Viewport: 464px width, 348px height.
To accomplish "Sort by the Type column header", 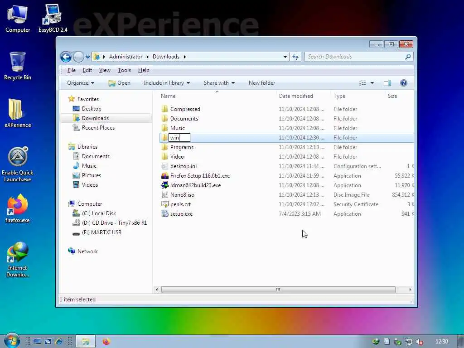I will point(339,96).
